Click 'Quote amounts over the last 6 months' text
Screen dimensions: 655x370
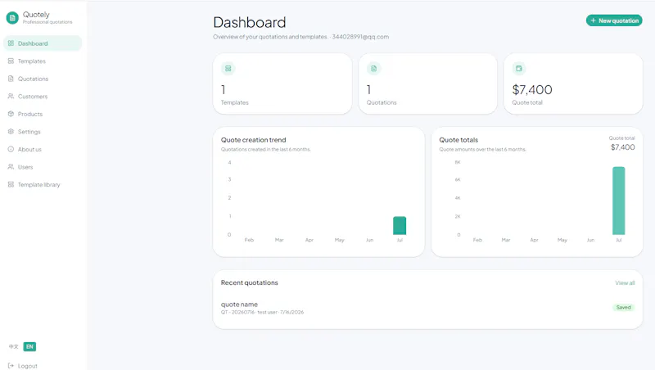tap(482, 149)
